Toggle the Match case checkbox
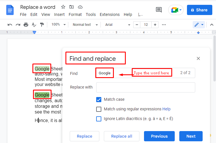 (x=99, y=100)
